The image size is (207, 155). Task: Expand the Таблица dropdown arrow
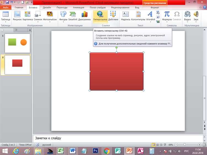pyautogui.click(x=6, y=22)
